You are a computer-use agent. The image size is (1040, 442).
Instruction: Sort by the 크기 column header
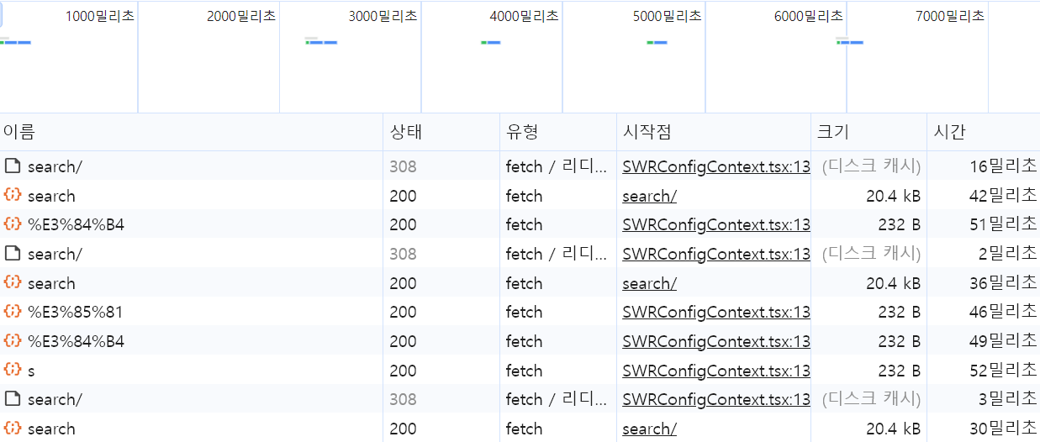(x=868, y=132)
